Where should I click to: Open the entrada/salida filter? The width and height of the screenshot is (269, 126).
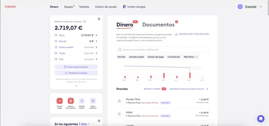137,57
